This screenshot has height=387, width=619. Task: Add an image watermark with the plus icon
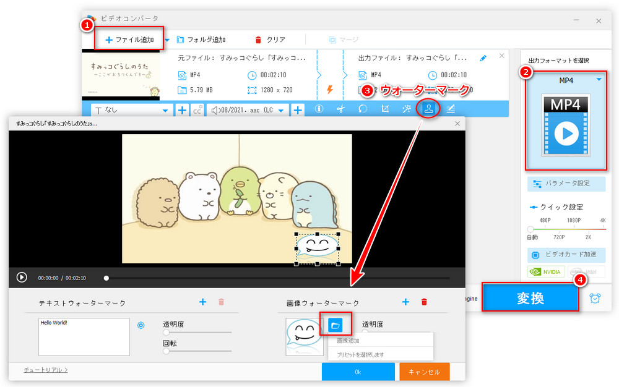pyautogui.click(x=405, y=302)
